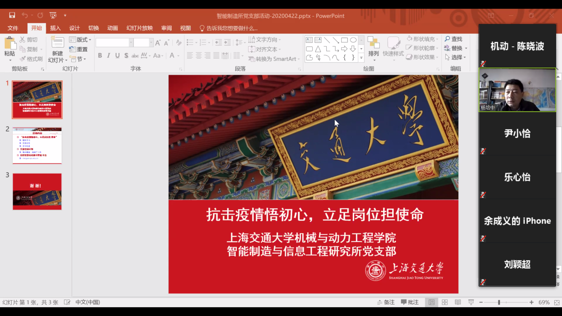Image resolution: width=562 pixels, height=316 pixels.
Task: Toggle Comments pane in status bar
Action: [410, 302]
